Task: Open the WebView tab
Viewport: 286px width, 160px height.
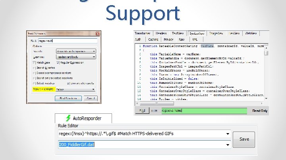Action: click(x=251, y=33)
